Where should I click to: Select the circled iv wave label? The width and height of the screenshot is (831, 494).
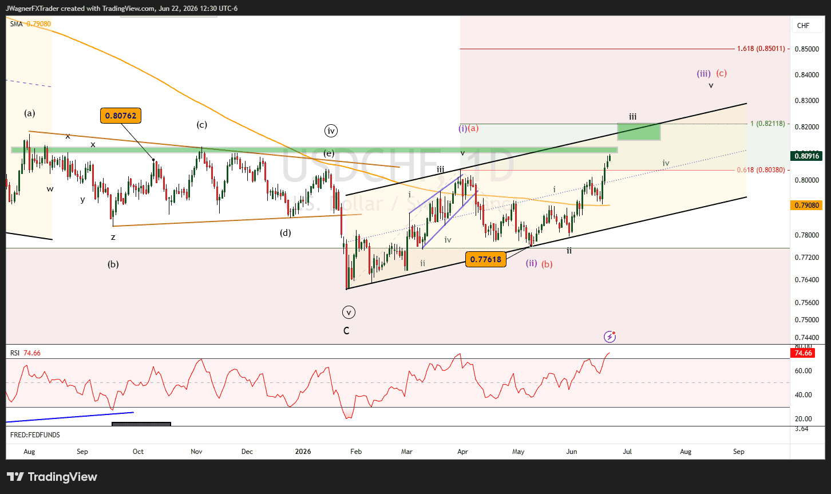click(x=331, y=131)
